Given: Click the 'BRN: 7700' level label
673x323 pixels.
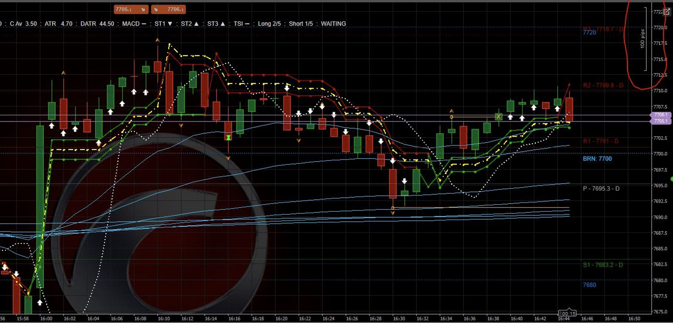Looking at the screenshot, I should [597, 159].
